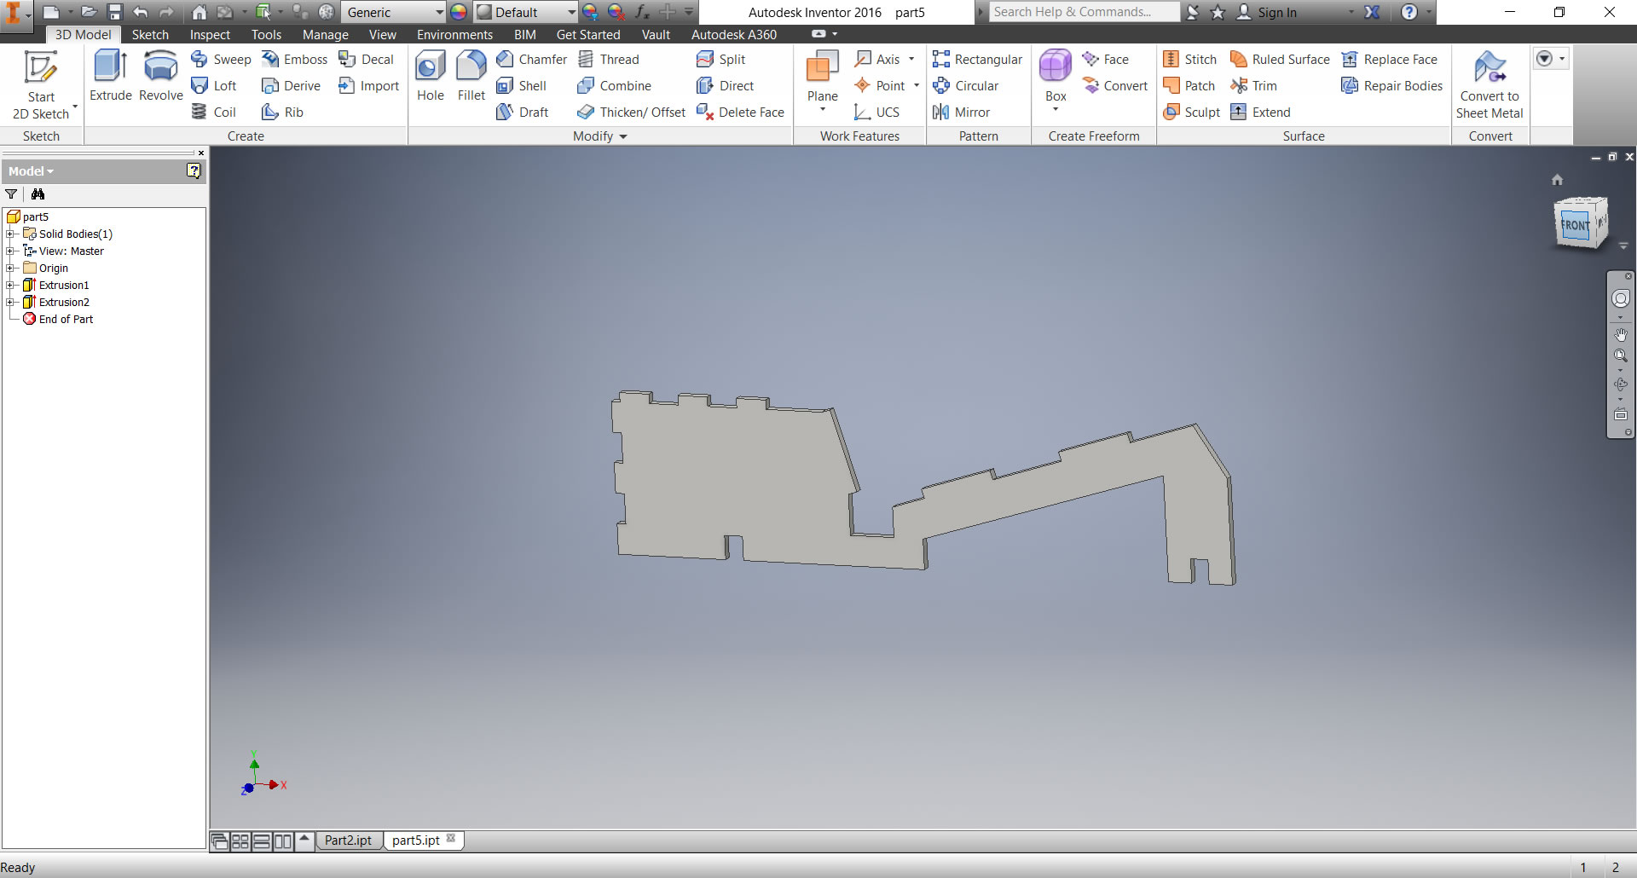The image size is (1637, 878).
Task: Click the Search Help & Commands field
Action: pyautogui.click(x=1083, y=12)
